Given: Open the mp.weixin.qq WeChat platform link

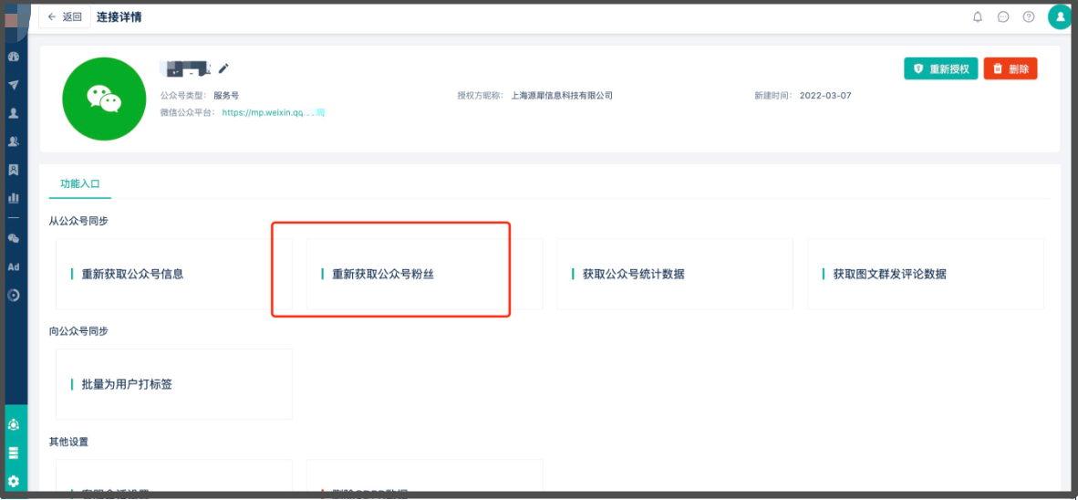Looking at the screenshot, I should pyautogui.click(x=273, y=112).
